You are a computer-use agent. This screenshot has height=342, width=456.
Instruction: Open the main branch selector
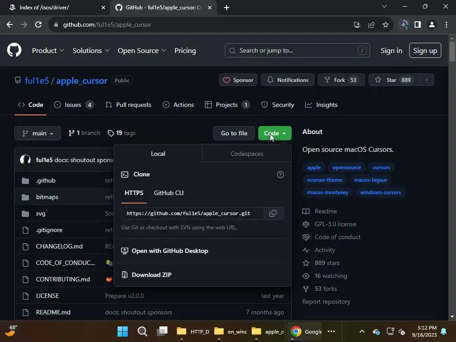tap(37, 133)
